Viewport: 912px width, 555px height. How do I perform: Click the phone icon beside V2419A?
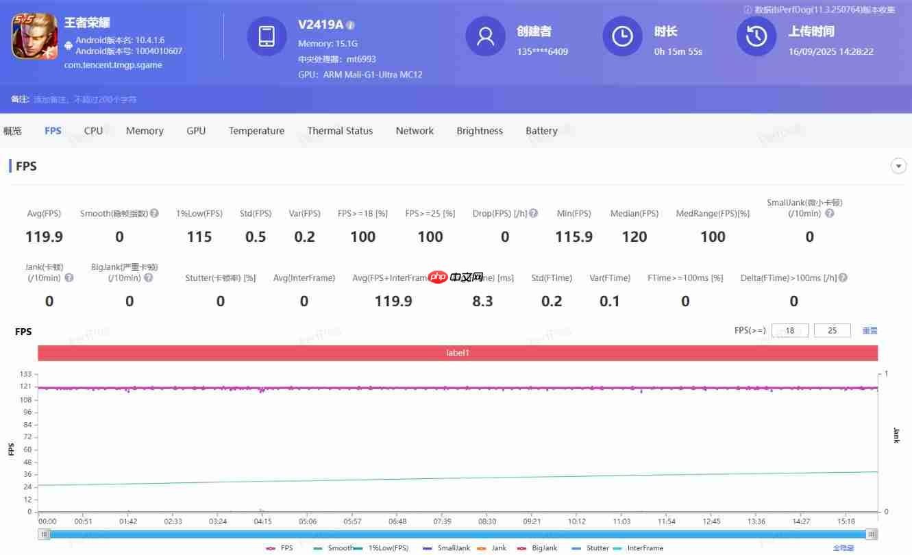[267, 37]
